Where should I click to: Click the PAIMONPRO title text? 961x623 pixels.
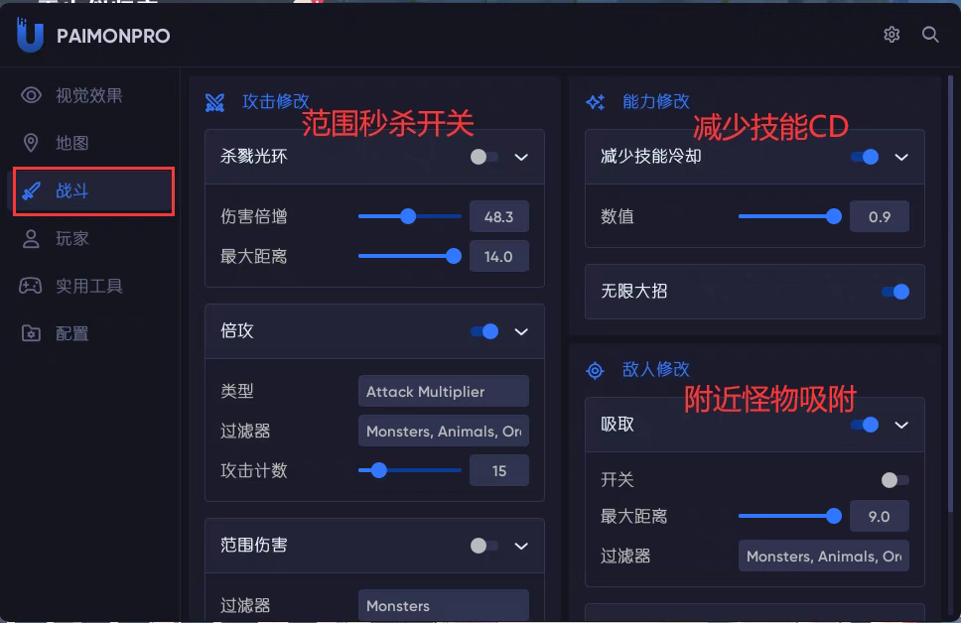tap(113, 36)
